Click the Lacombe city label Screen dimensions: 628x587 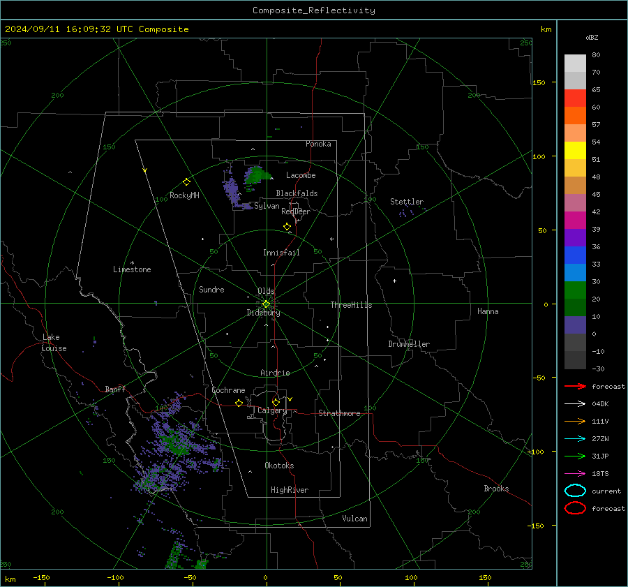pyautogui.click(x=301, y=175)
